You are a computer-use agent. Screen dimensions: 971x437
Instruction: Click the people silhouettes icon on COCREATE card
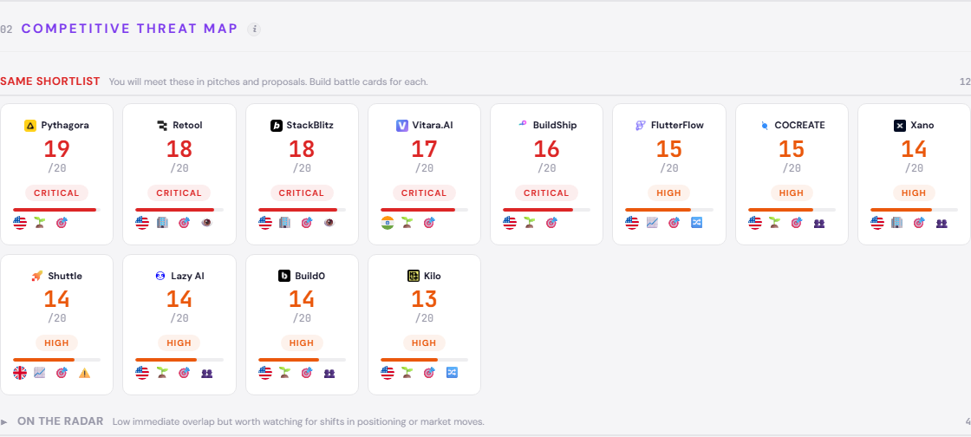819,223
